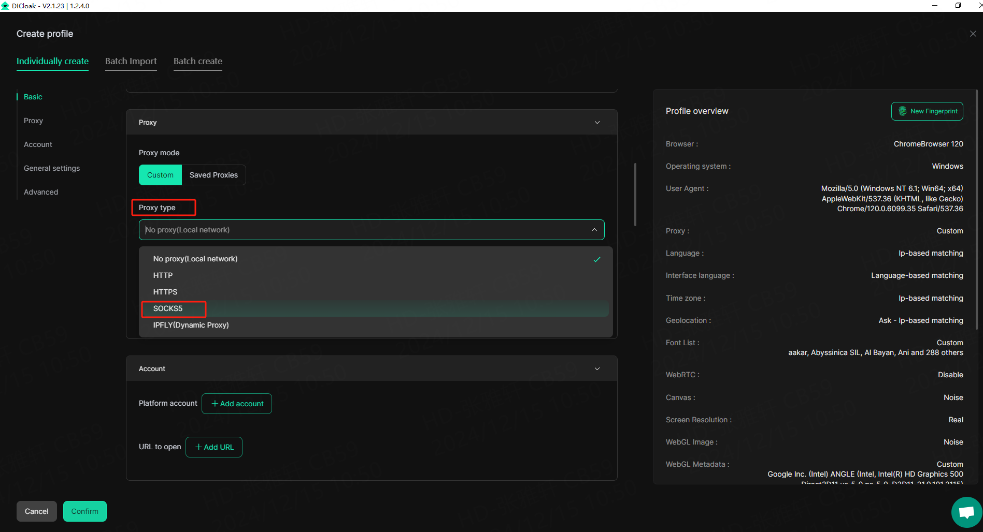
Task: Jump to Advanced in side navigation
Action: 41,192
